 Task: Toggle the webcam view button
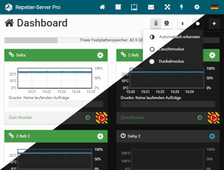click(x=167, y=24)
